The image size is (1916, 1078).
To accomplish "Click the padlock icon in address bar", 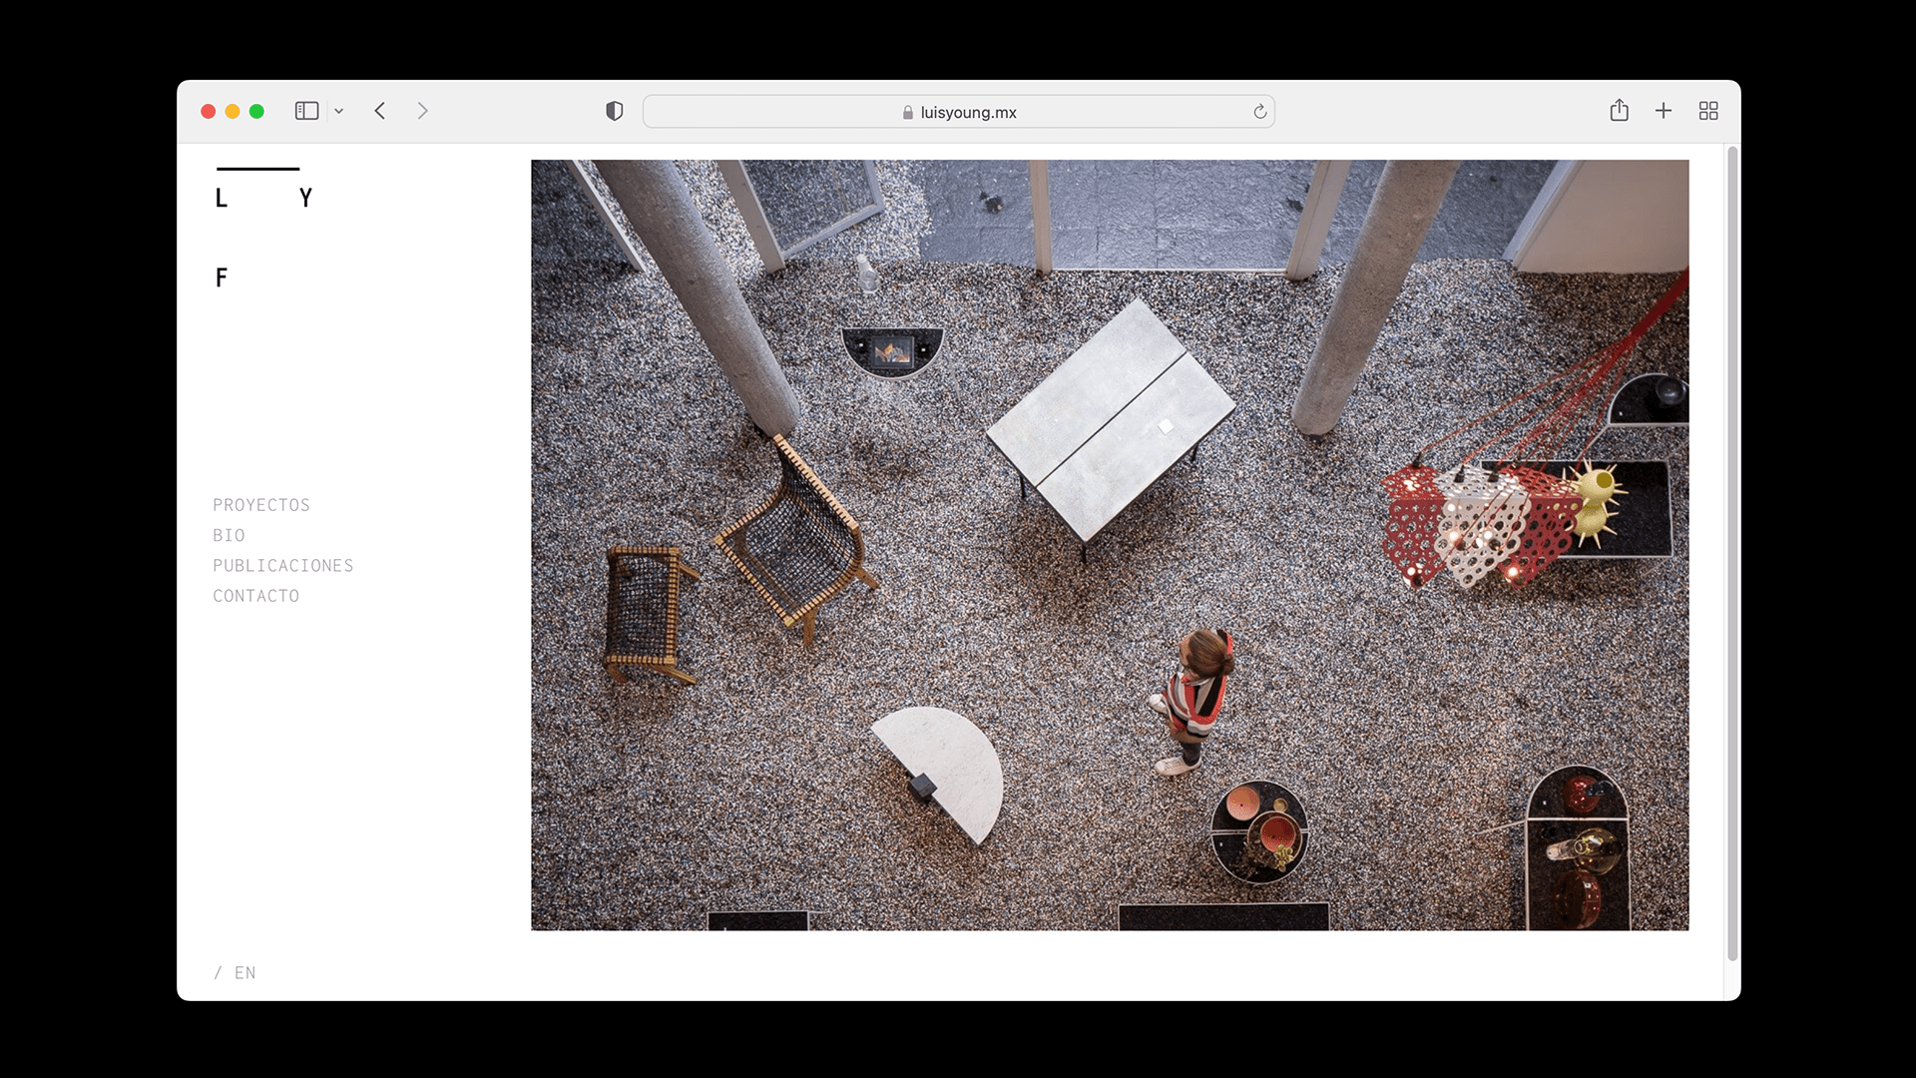I will click(x=908, y=113).
